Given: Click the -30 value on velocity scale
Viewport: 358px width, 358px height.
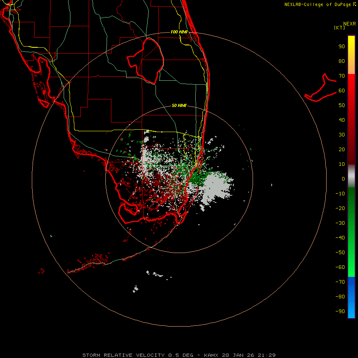Looking at the screenshot, I should 340,223.
